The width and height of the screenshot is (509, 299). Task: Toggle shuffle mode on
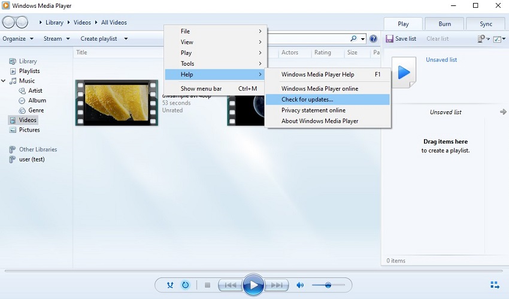[171, 285]
